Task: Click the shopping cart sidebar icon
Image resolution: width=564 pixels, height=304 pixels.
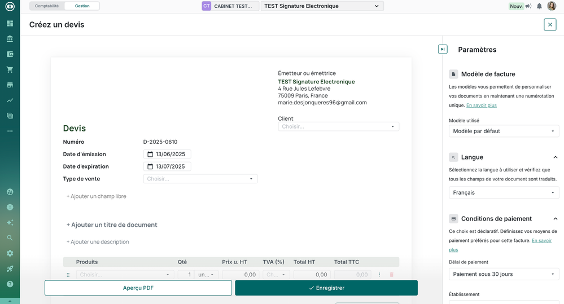Action: [10, 70]
